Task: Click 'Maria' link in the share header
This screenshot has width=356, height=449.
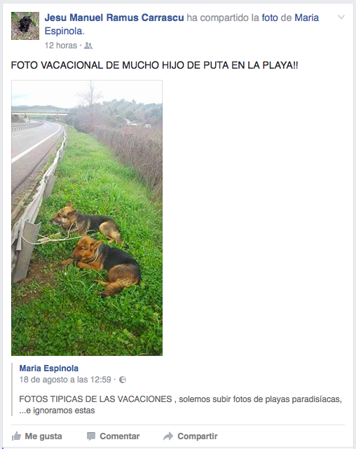Action: pyautogui.click(x=306, y=18)
